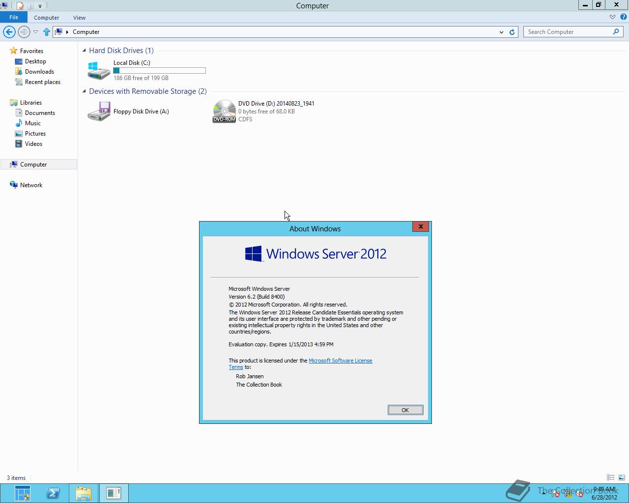Screen dimensions: 629x503
Task: Open the Action Center flag tray icon
Action: click(x=555, y=494)
